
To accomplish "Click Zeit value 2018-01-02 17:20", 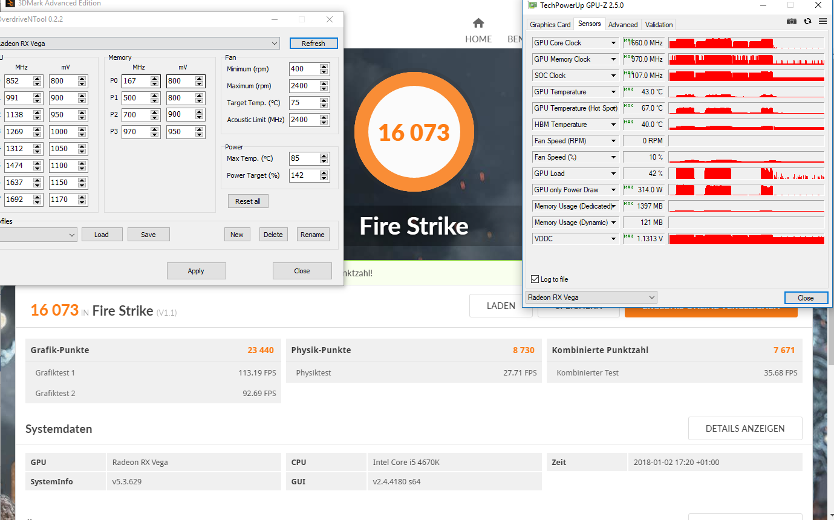I will coord(677,463).
